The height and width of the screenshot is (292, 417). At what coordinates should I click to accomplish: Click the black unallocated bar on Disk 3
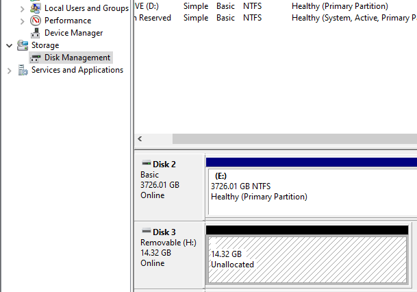[x=307, y=230]
